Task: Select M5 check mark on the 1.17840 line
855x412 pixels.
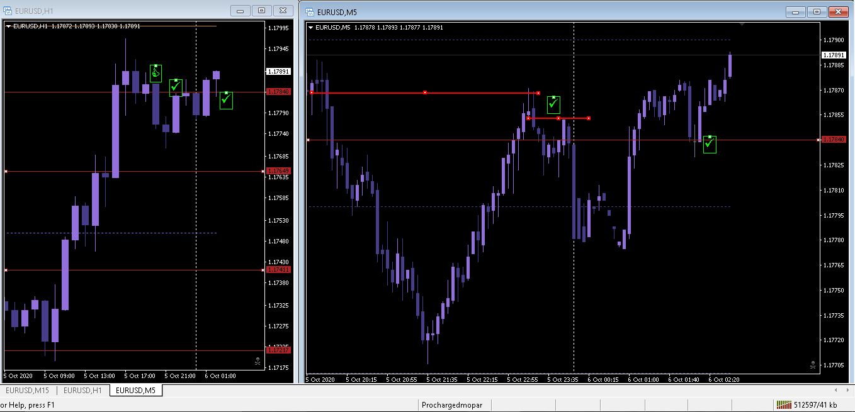Action: [x=710, y=144]
